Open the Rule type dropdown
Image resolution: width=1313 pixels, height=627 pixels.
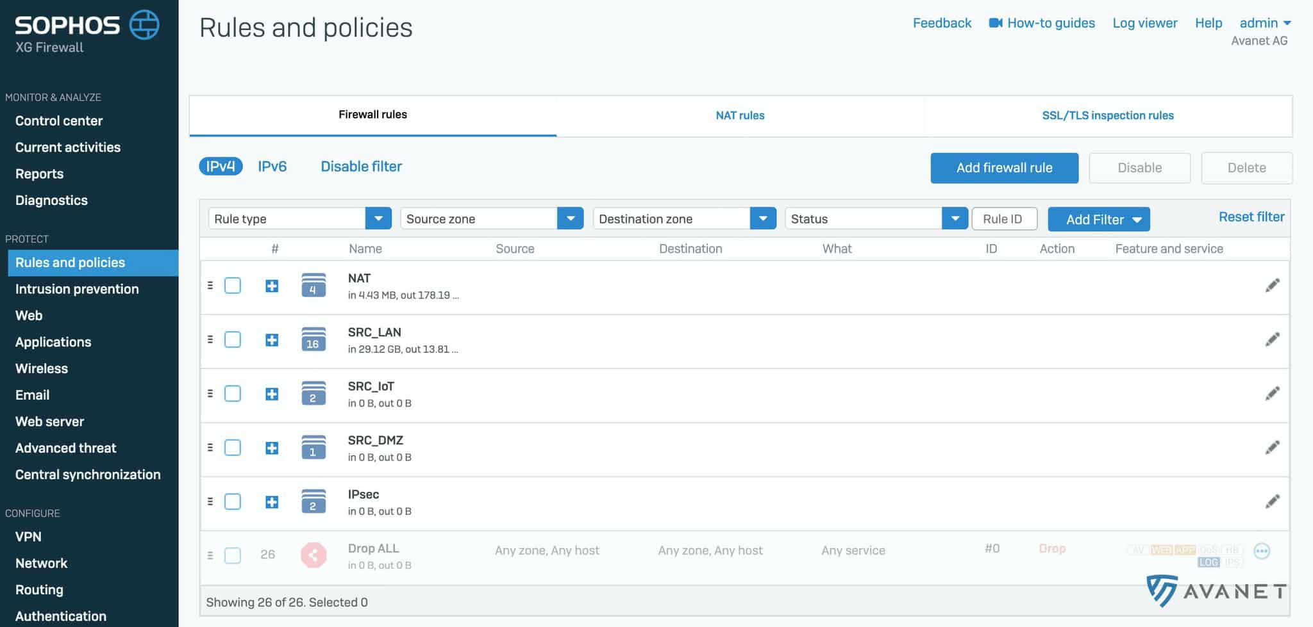pyautogui.click(x=378, y=218)
